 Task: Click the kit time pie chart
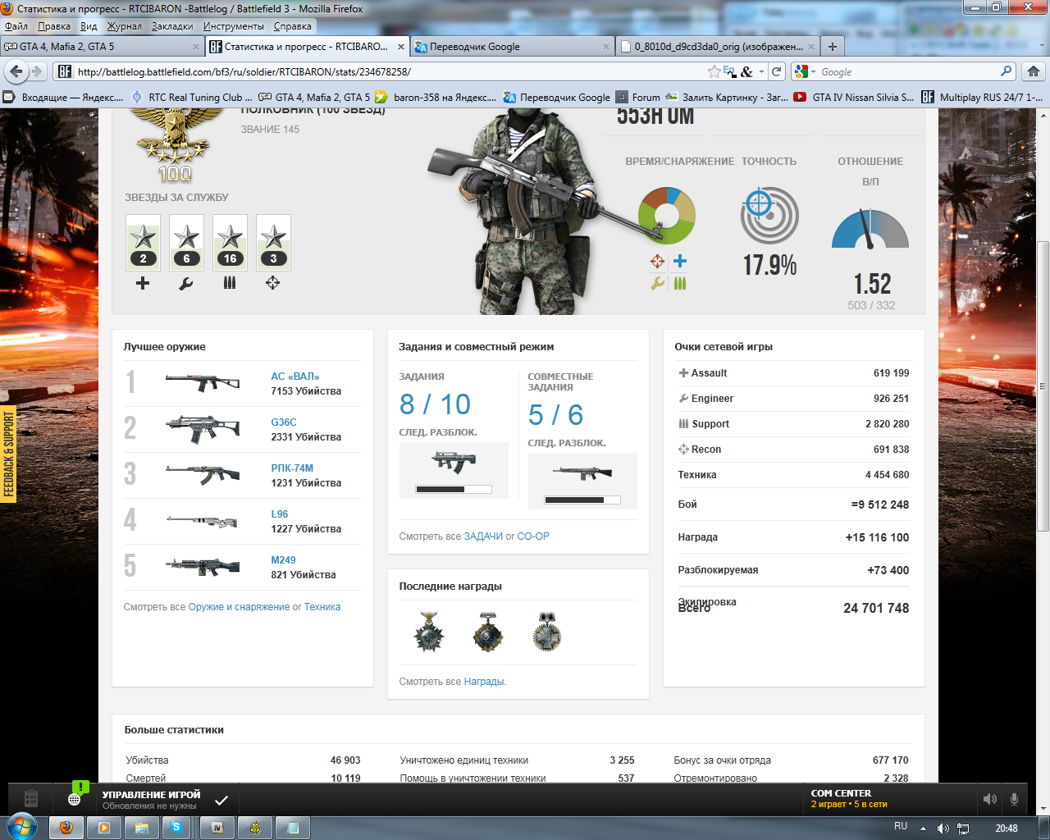point(667,216)
